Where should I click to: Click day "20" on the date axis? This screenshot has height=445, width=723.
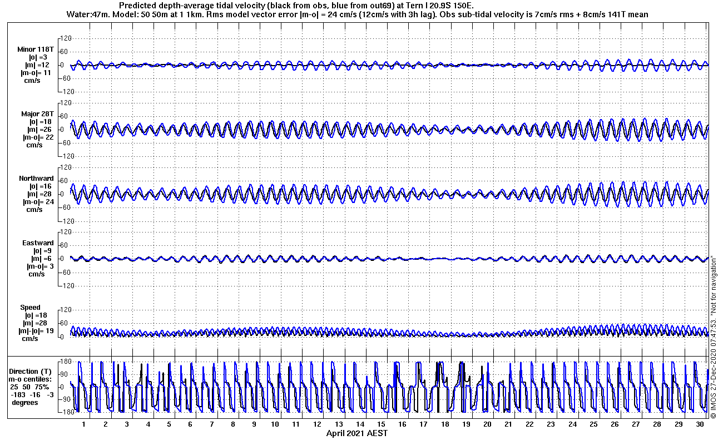click(x=487, y=424)
